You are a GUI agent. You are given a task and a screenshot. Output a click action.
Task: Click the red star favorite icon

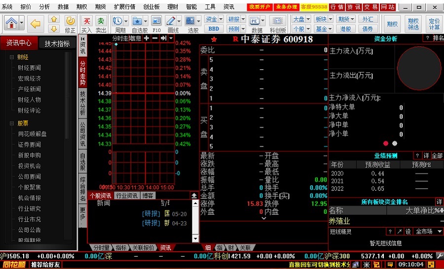[214, 39]
